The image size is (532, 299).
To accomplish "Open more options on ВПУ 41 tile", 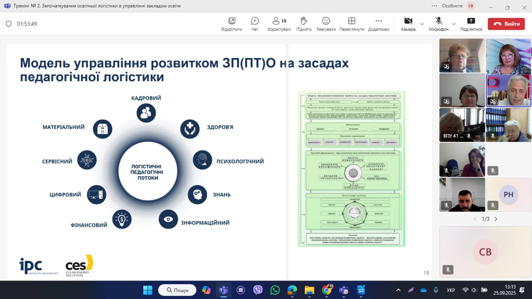I will point(477,136).
